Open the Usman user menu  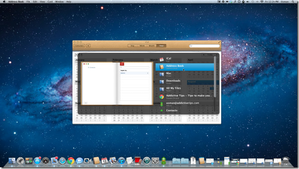[x=285, y=1]
